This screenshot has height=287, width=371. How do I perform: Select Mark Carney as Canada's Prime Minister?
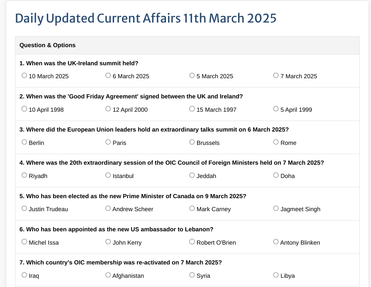tap(192, 208)
